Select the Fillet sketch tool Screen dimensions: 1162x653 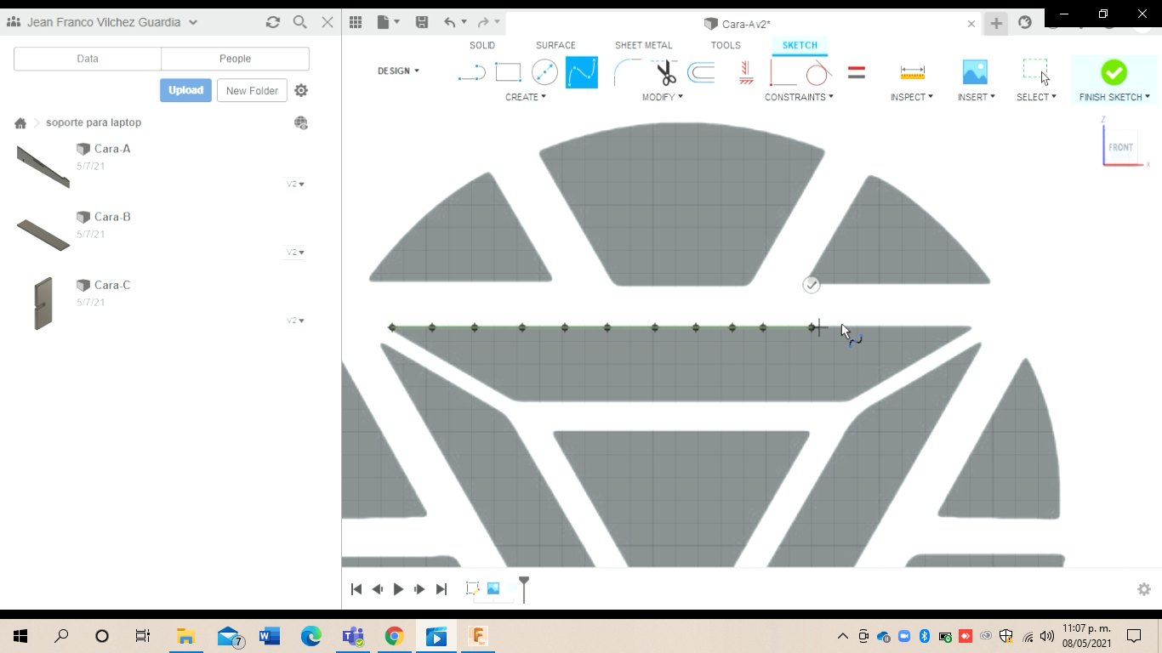(x=628, y=73)
